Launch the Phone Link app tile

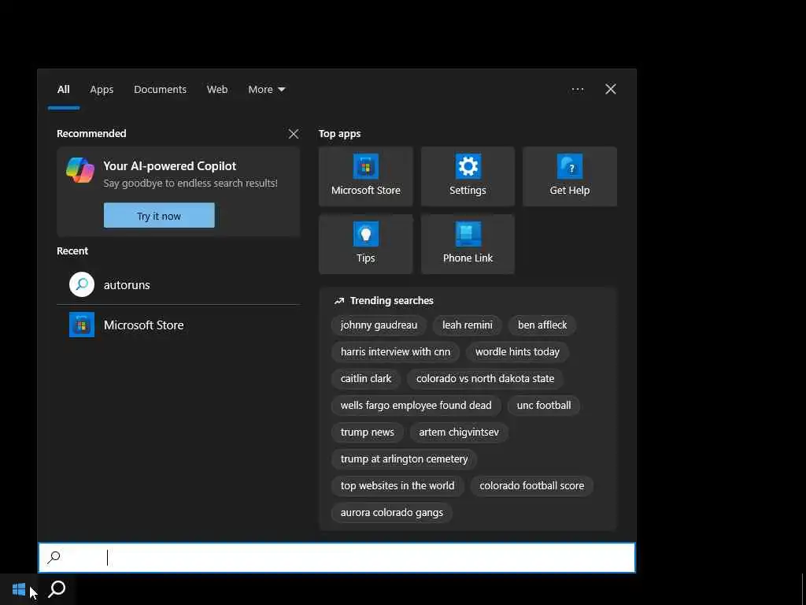click(468, 244)
